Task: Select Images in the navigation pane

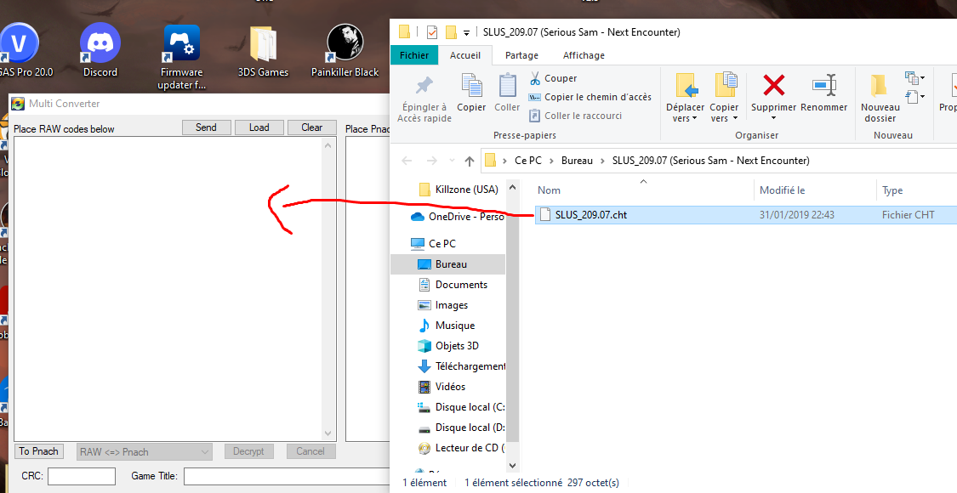Action: pyautogui.click(x=443, y=305)
